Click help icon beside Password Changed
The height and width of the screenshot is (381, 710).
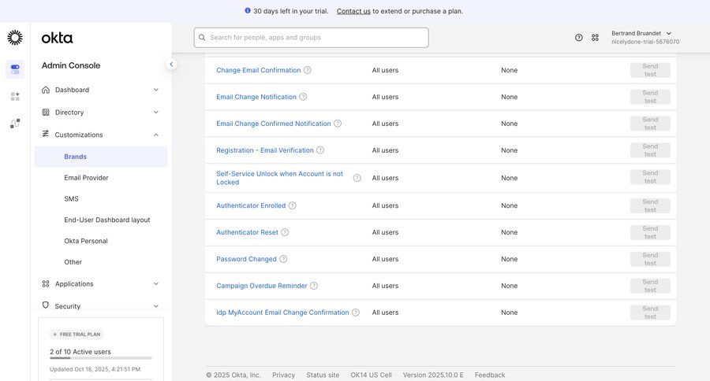[x=283, y=259]
